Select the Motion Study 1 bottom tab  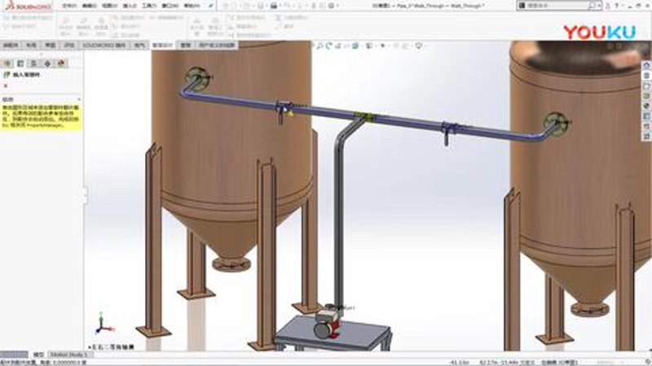pos(69,355)
